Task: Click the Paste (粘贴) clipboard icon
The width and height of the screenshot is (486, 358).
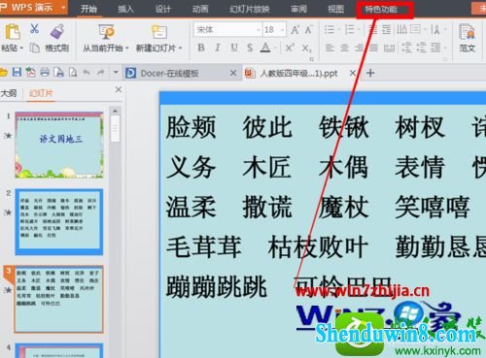Action: (12, 32)
